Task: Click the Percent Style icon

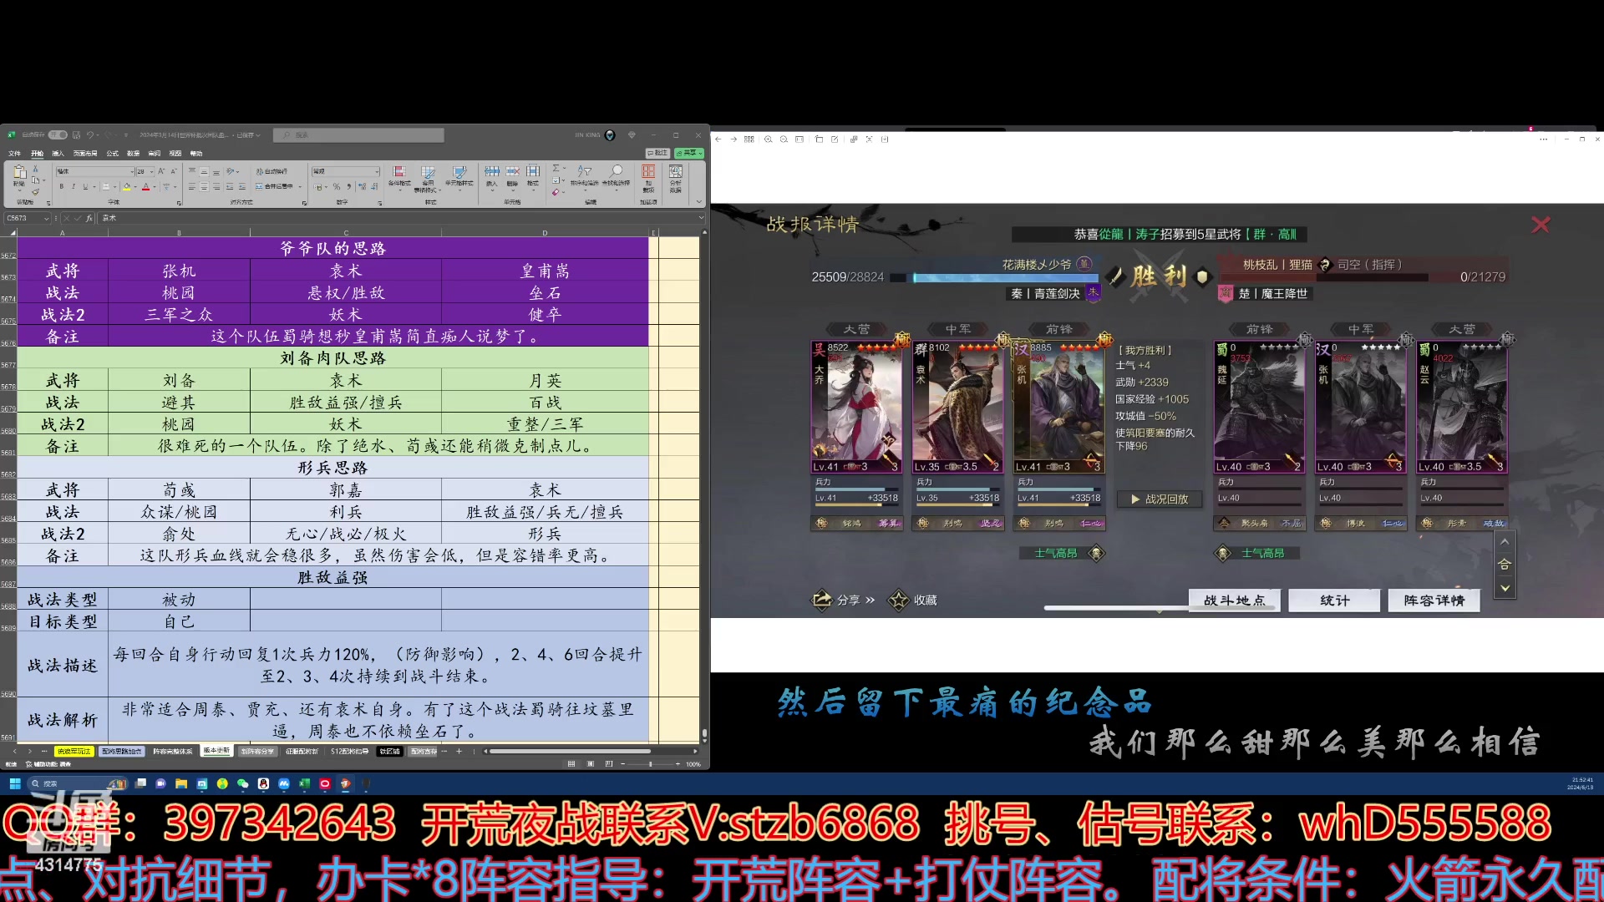Action: [x=337, y=186]
